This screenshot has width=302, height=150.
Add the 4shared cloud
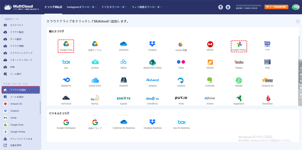point(153,82)
